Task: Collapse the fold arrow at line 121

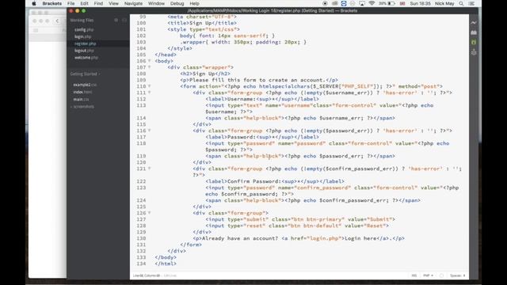Action: 150,169
